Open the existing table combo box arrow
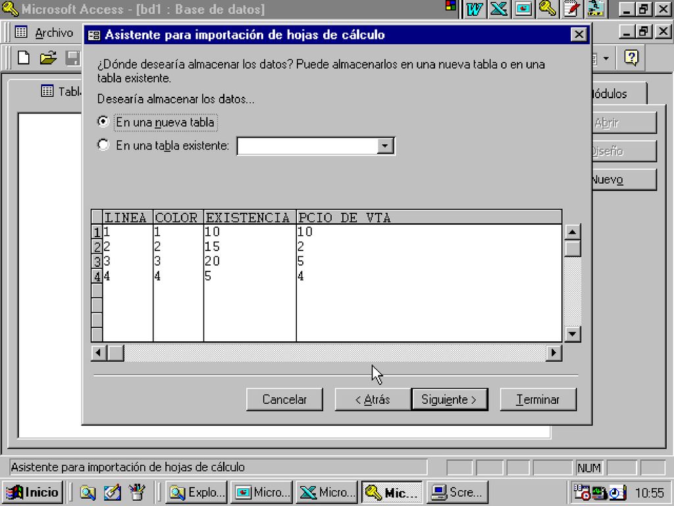The width and height of the screenshot is (674, 506). point(385,146)
